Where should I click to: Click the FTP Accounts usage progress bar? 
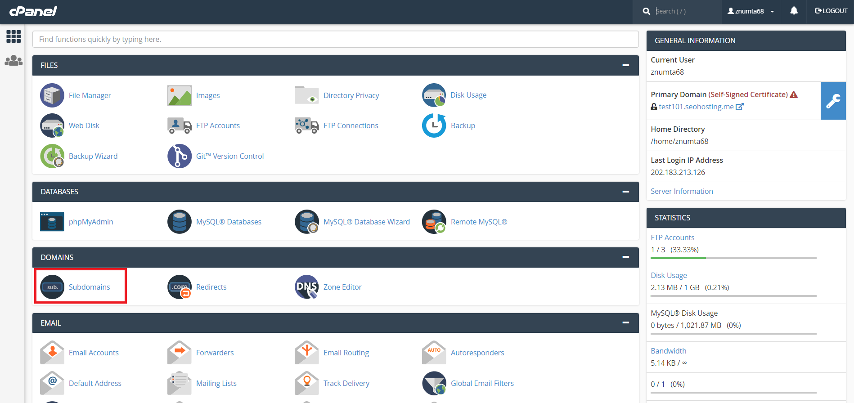tap(733, 258)
